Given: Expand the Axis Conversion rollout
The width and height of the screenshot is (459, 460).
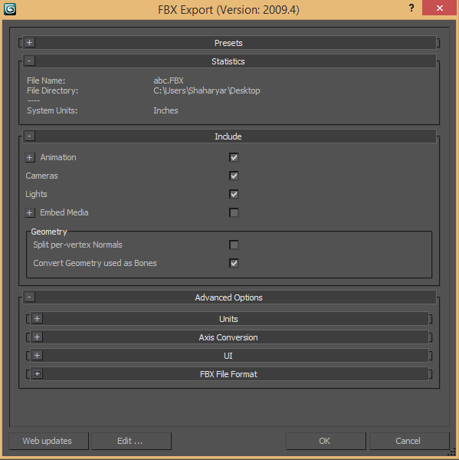Looking at the screenshot, I should point(38,337).
